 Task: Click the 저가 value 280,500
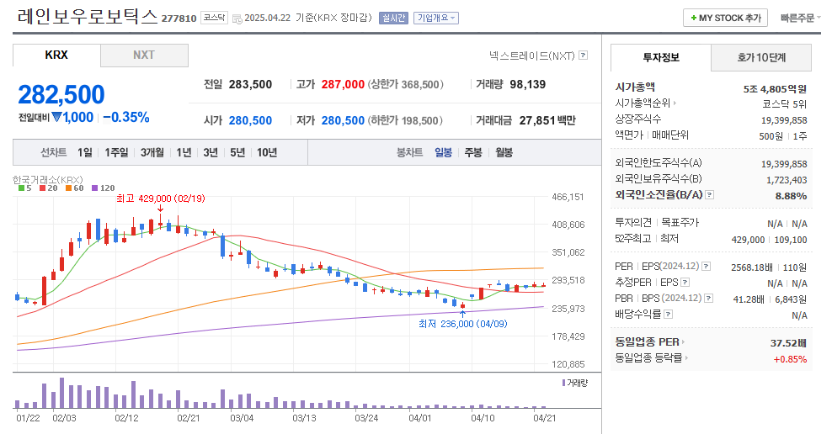click(x=343, y=121)
